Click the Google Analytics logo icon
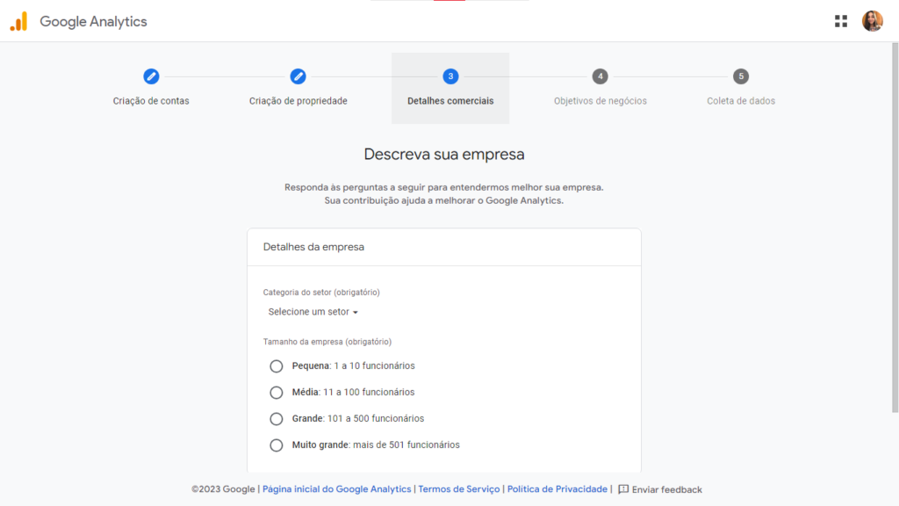Image resolution: width=899 pixels, height=506 pixels. pyautogui.click(x=18, y=21)
